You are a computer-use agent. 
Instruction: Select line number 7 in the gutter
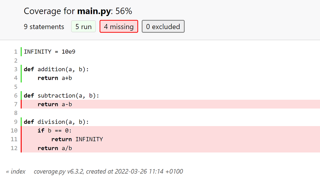tap(15, 104)
